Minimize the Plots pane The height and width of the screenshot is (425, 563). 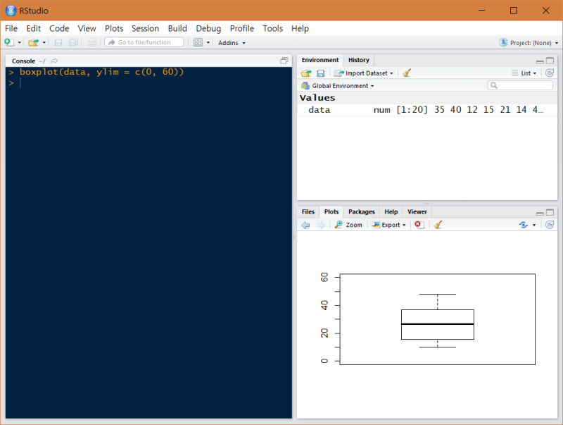539,212
